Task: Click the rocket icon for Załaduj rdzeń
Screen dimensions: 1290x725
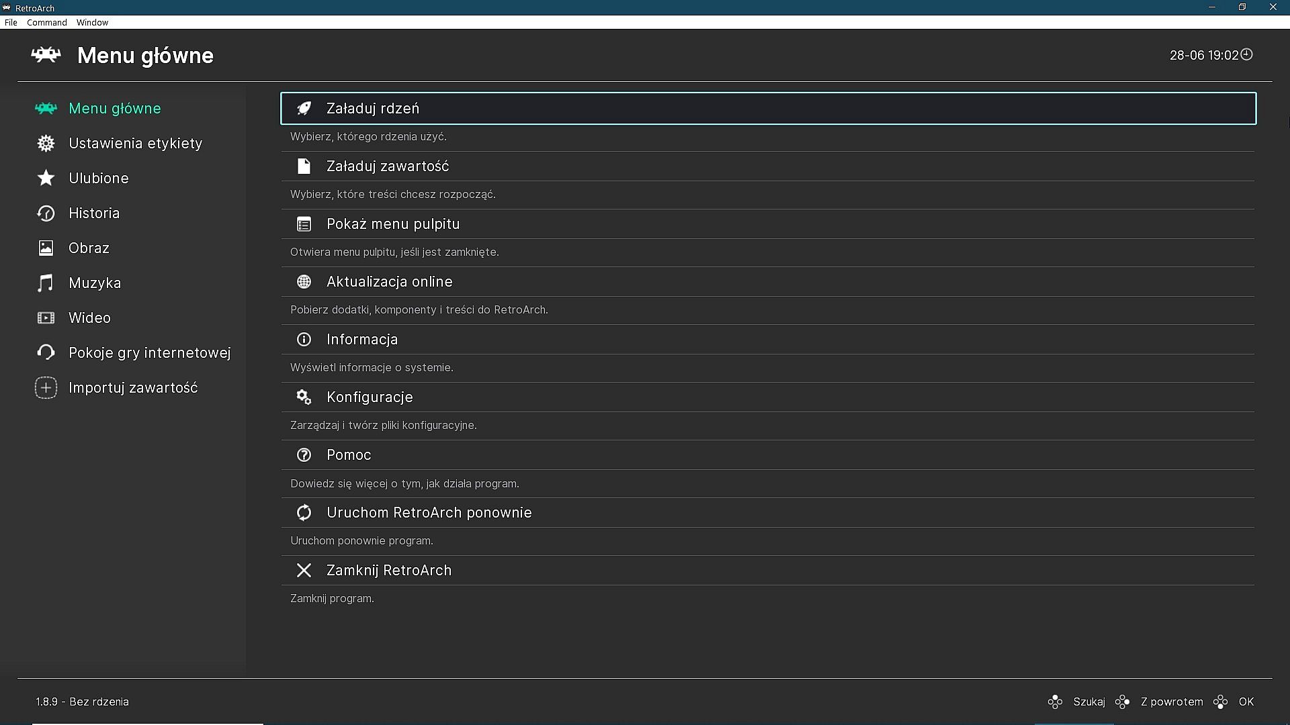Action: click(x=304, y=108)
